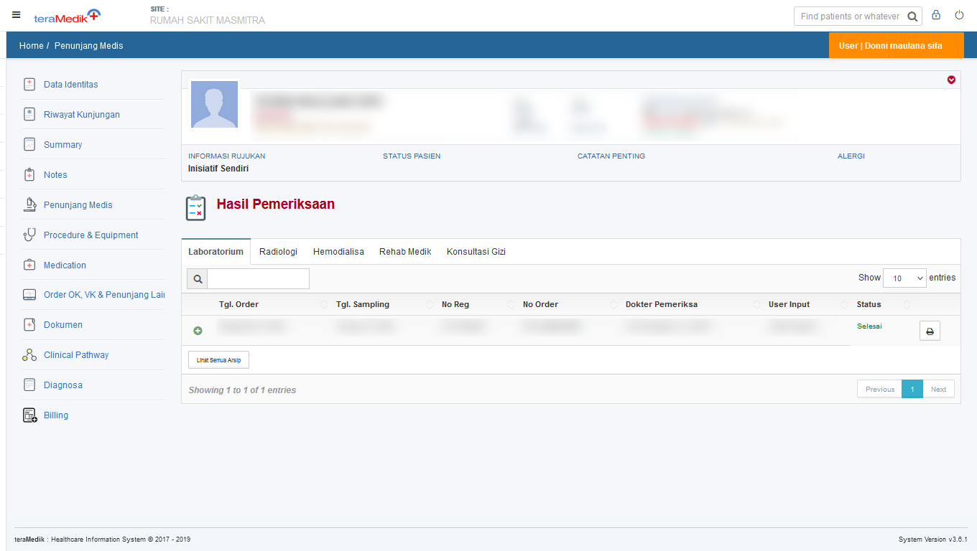Click the search magnifier in top bar
The width and height of the screenshot is (977, 551).
912,17
